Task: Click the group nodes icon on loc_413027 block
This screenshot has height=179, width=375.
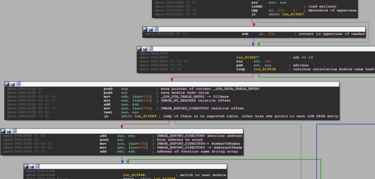Action: pos(151,49)
